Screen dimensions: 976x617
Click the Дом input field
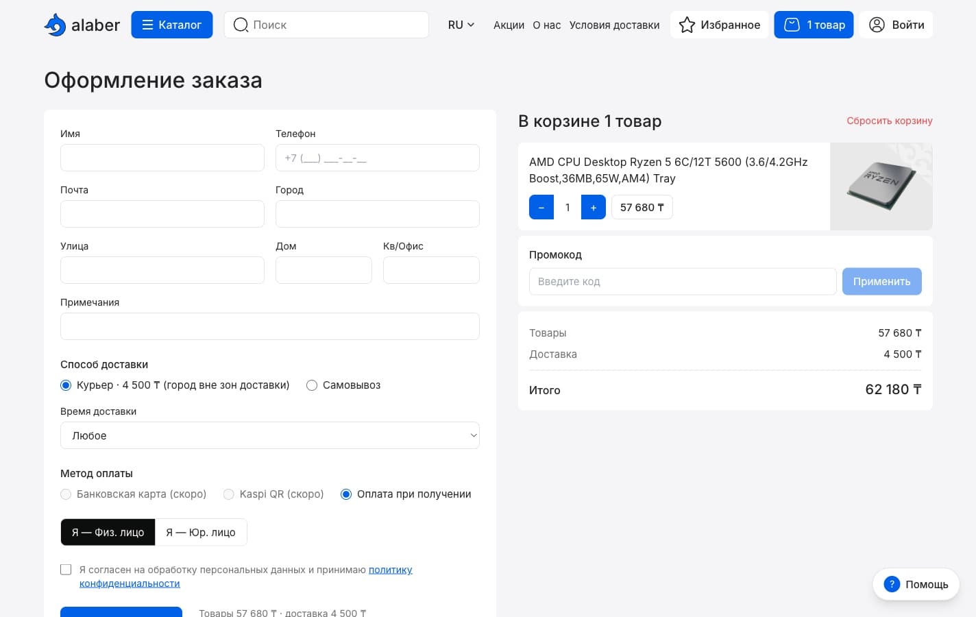tap(324, 270)
